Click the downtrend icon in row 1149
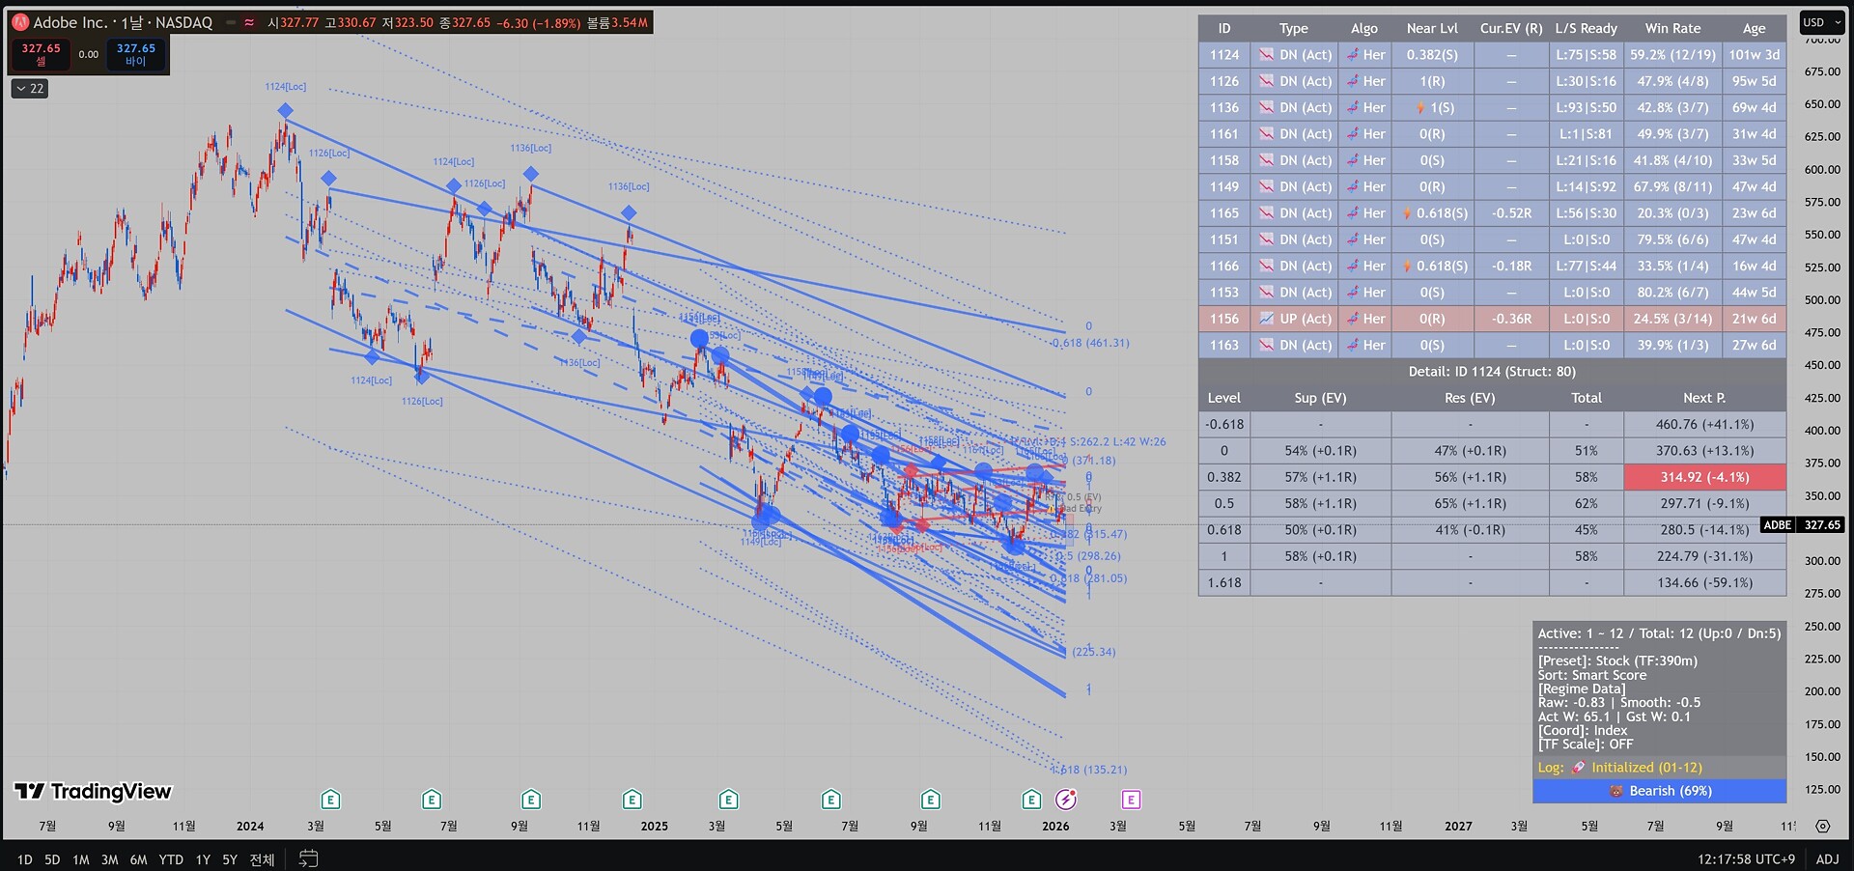This screenshot has width=1854, height=871. pyautogui.click(x=1266, y=187)
